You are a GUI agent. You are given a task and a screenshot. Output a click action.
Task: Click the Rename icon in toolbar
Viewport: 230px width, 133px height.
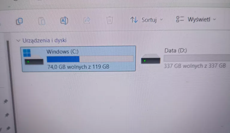[64, 21]
